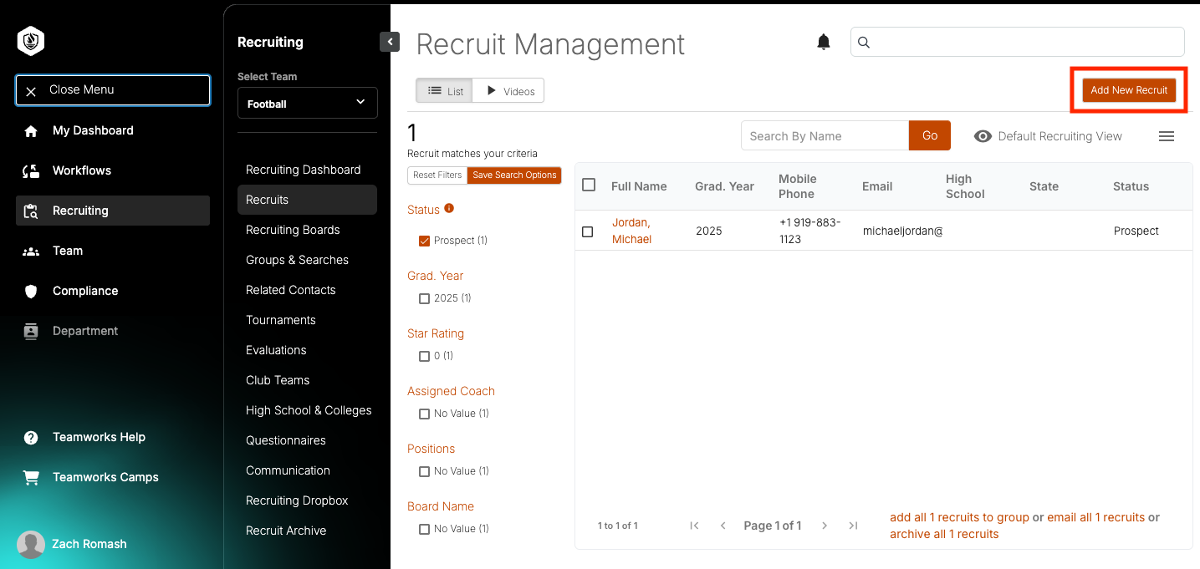Open High School & Colleges
This screenshot has width=1200, height=569.
tap(309, 410)
